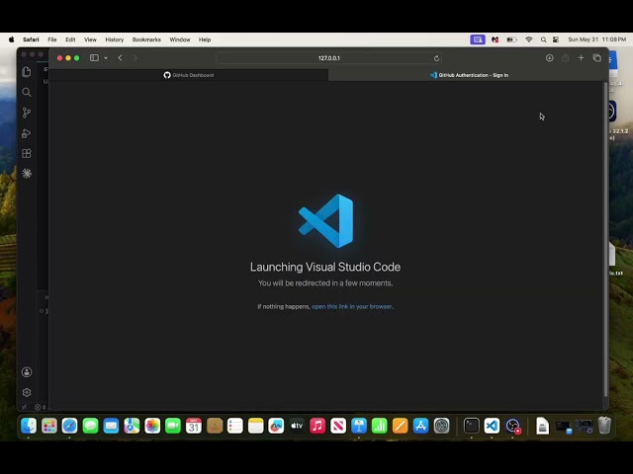Open File menu
The image size is (633, 474).
(52, 39)
